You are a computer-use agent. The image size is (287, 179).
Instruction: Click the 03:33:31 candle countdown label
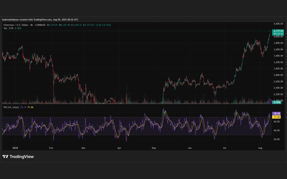[278, 34]
